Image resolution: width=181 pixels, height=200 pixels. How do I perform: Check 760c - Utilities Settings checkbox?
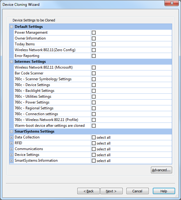pyautogui.click(x=94, y=96)
